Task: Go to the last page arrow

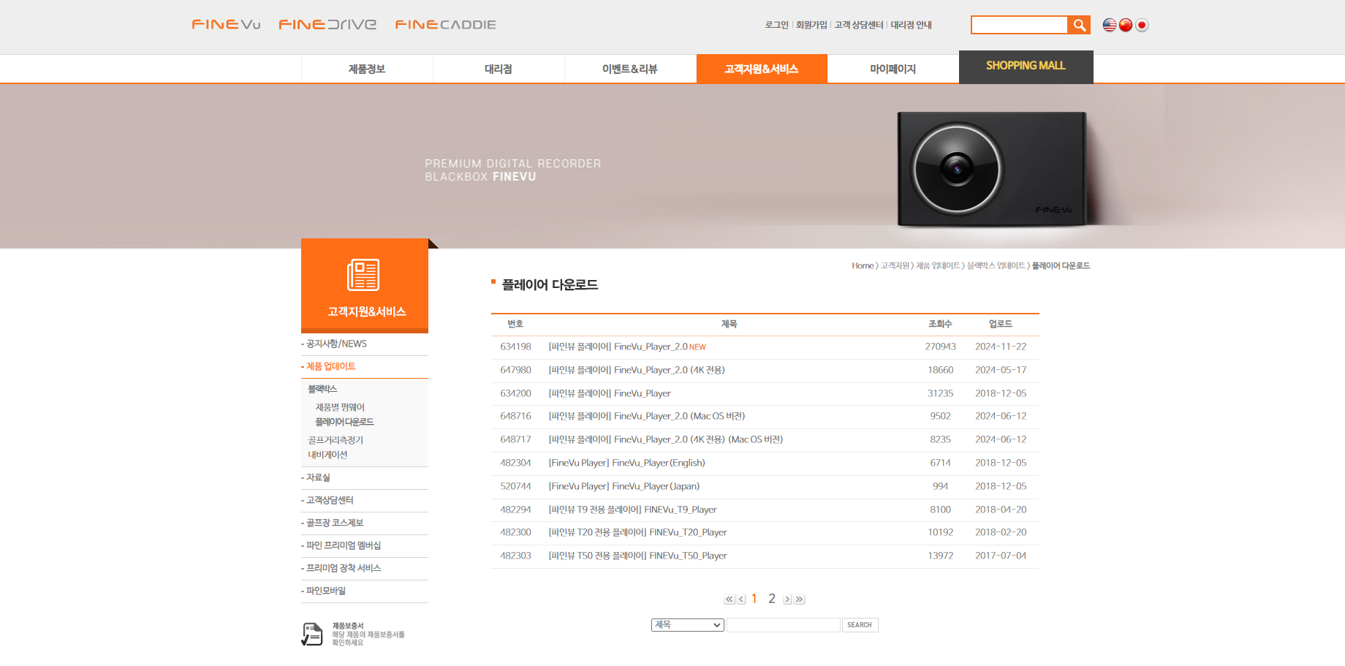Action: 800,599
